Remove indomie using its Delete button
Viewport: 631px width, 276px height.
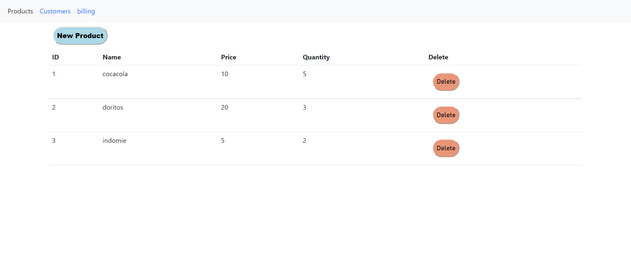pos(446,148)
